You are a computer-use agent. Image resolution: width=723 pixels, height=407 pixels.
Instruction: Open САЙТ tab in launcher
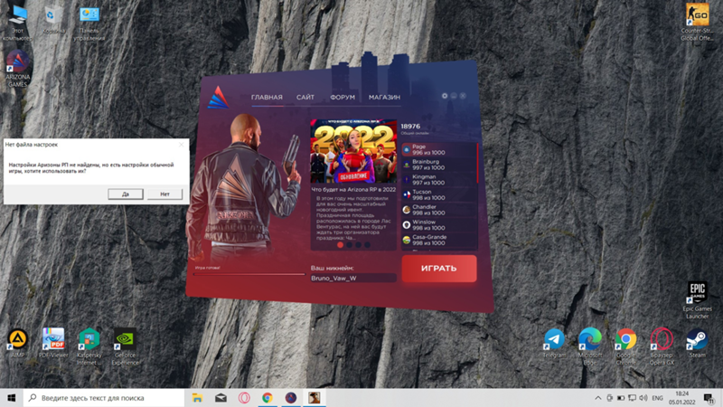coord(305,98)
